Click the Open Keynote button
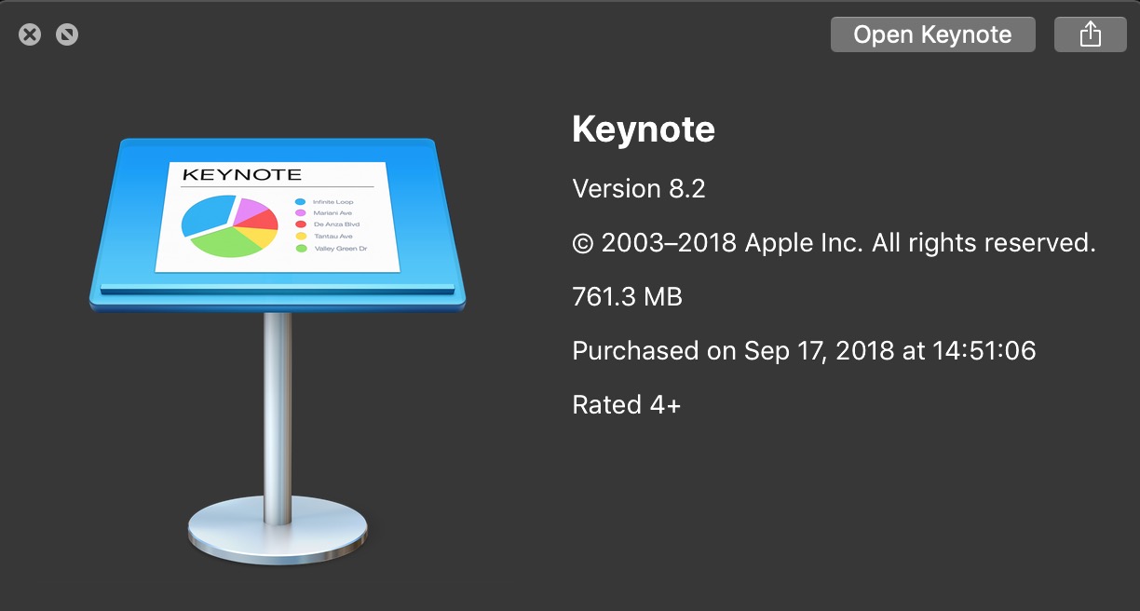 coord(932,34)
